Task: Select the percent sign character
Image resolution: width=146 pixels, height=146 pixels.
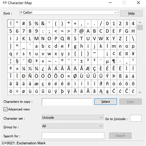Action: pyautogui.click(x=36, y=23)
